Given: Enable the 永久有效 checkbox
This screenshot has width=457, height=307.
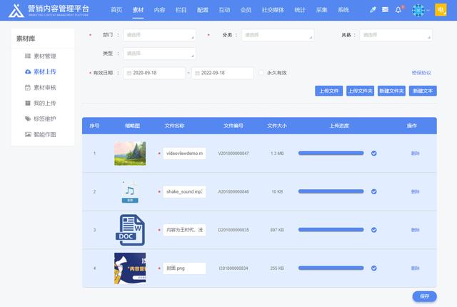Looking at the screenshot, I should (x=262, y=73).
